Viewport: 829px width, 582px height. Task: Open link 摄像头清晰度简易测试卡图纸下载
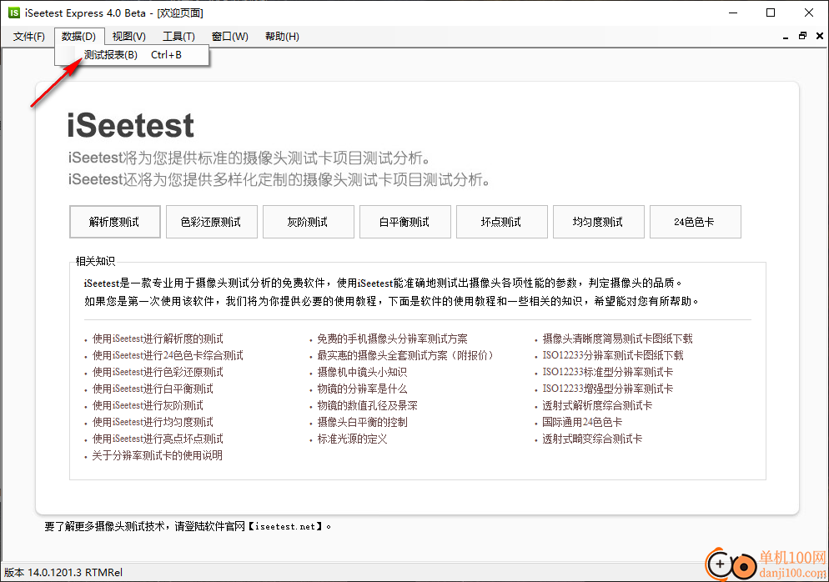[617, 339]
